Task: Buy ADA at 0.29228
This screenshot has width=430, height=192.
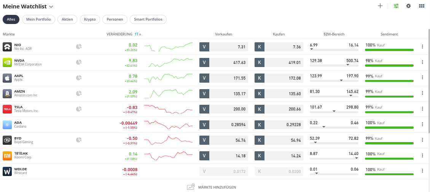Action: [x=279, y=125]
